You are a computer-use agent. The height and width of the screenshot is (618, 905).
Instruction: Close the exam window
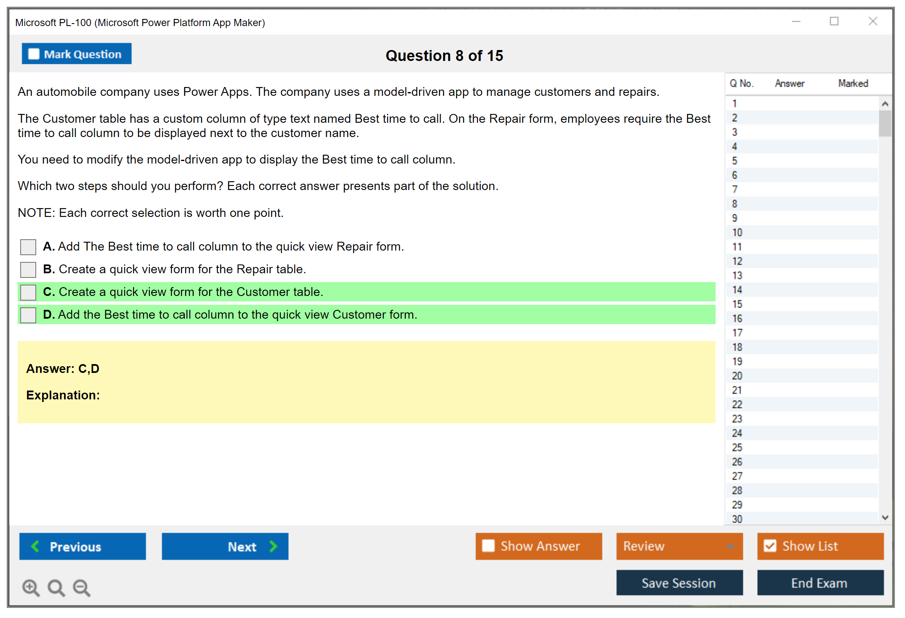pyautogui.click(x=873, y=21)
